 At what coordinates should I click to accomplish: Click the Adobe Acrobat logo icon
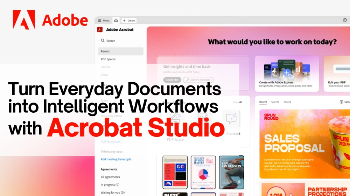[100, 29]
